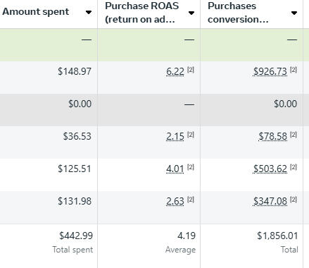Image resolution: width=309 pixels, height=268 pixels.
Task: Click the 2.63 ROAS value
Action: [x=175, y=201]
